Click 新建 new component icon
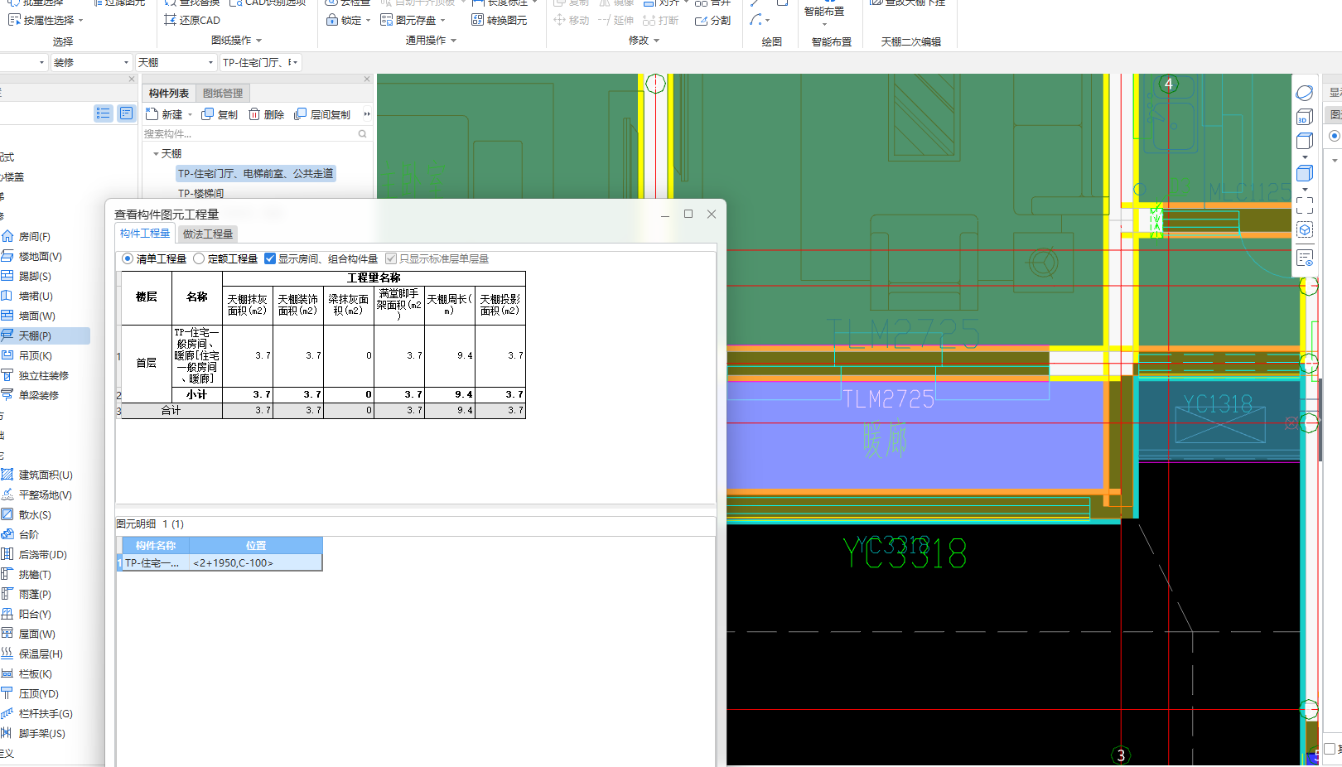 tap(152, 114)
